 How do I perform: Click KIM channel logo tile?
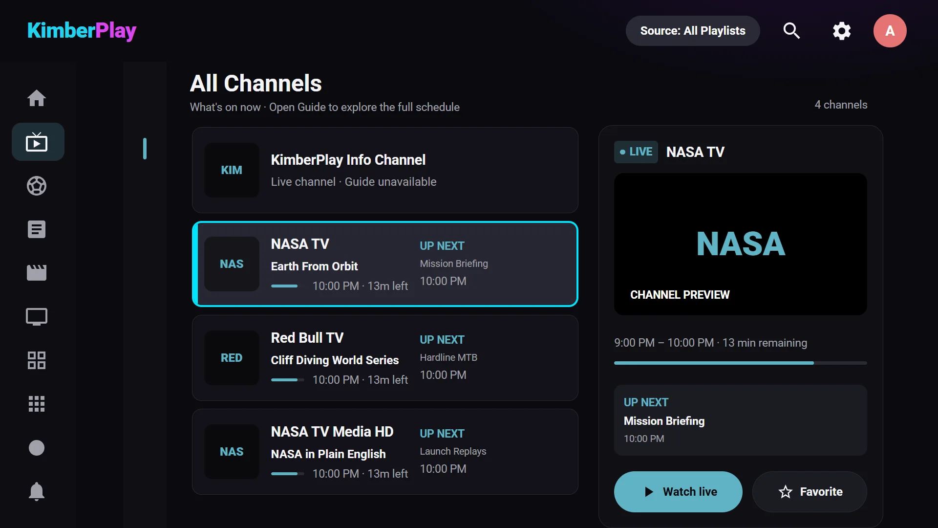[x=232, y=170]
